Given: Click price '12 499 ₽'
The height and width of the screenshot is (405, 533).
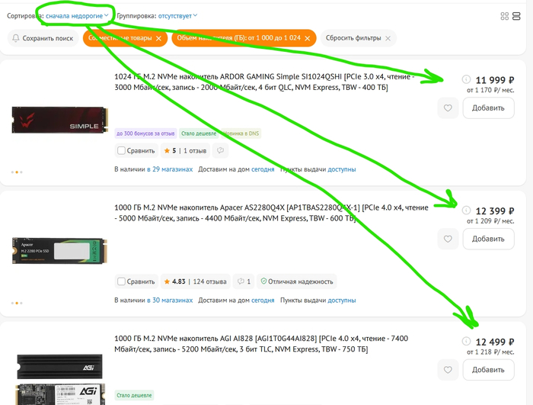Looking at the screenshot, I should coord(495,342).
